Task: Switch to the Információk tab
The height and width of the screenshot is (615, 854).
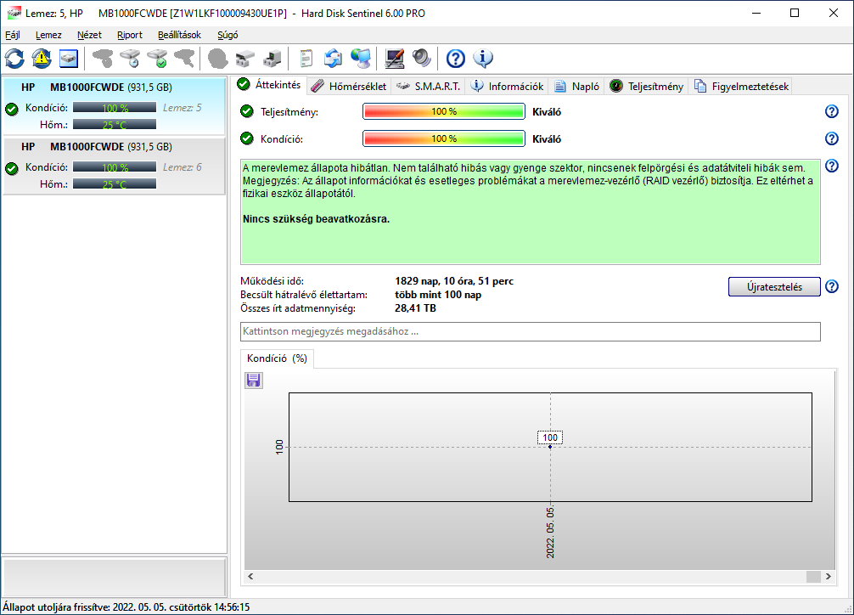Action: coord(507,86)
